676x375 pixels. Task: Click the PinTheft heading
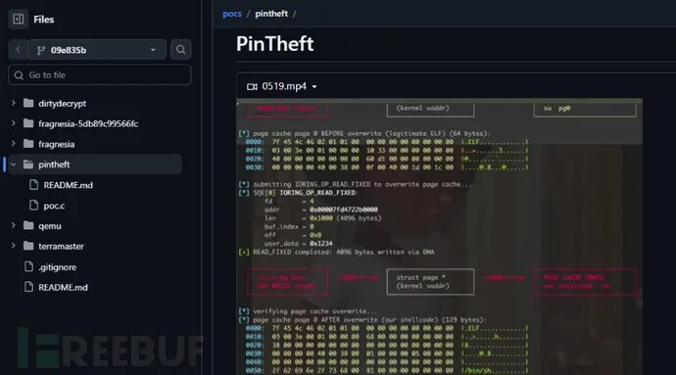(274, 44)
